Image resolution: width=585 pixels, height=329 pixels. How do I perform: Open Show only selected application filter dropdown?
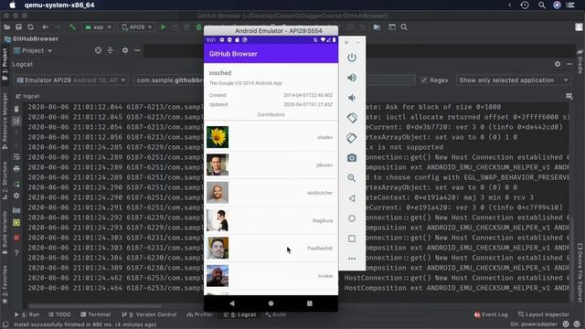tap(514, 80)
